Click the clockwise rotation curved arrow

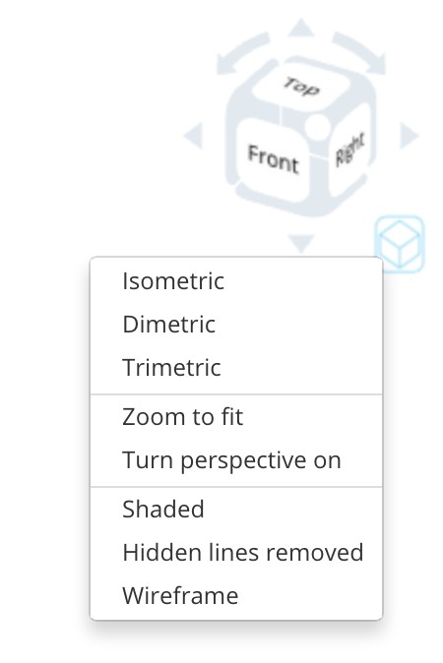(360, 51)
